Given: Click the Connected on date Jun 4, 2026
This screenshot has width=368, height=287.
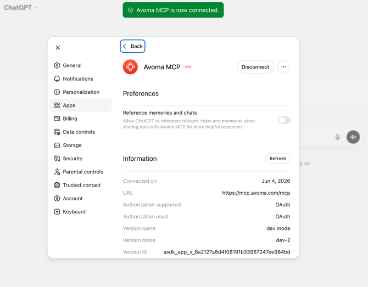Looking at the screenshot, I should point(276,181).
